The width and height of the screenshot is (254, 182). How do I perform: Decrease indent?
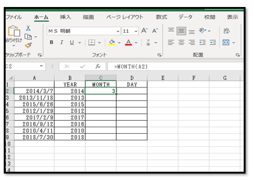(x=202, y=43)
